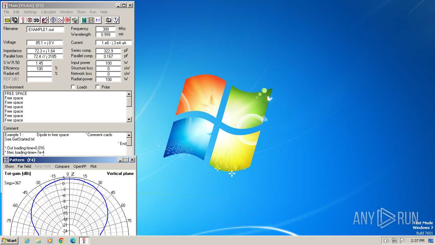Screen dimensions: 435x245
Task: Click the S.W.R.50 field showing 1.45
Action: pos(39,63)
